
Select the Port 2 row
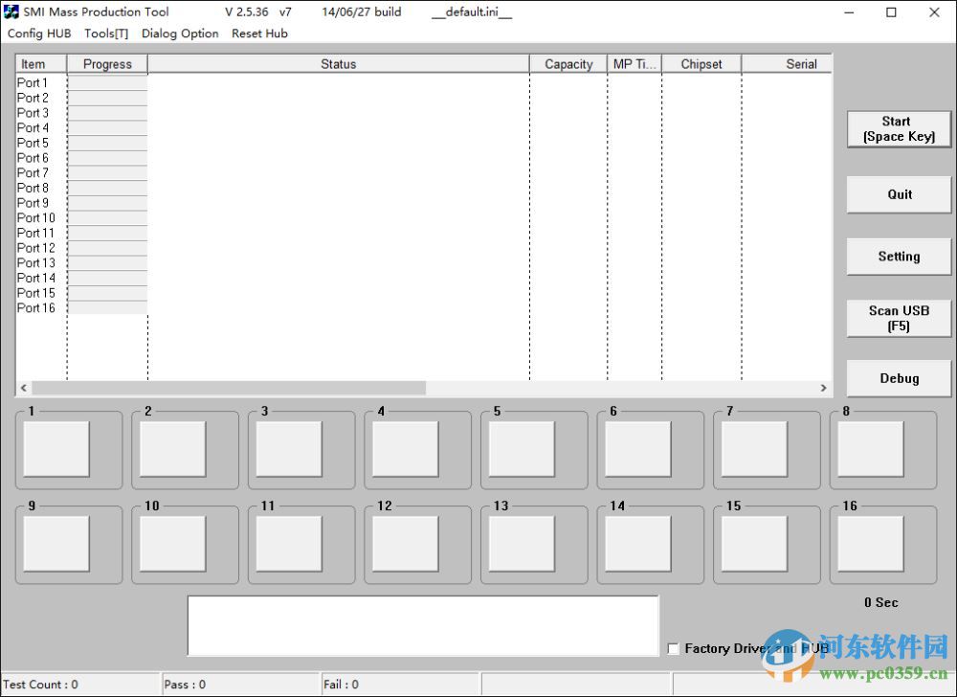[x=424, y=98]
